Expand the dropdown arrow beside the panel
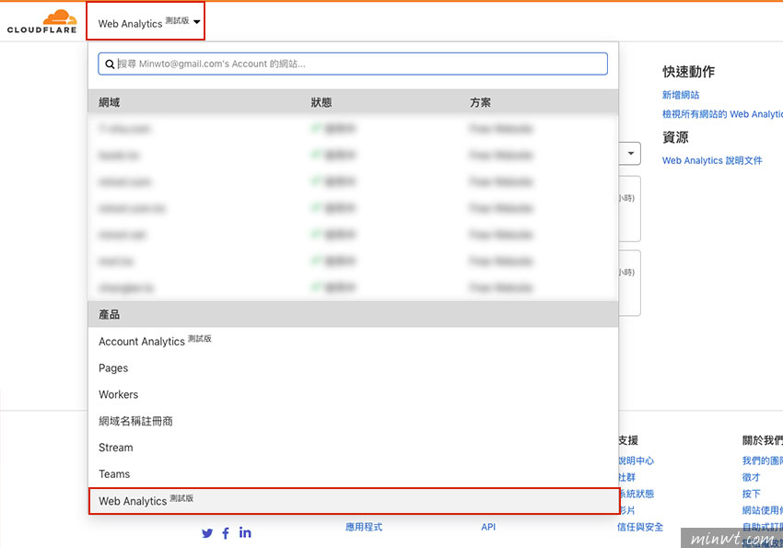Screen dimensions: 783x548 tap(631, 153)
